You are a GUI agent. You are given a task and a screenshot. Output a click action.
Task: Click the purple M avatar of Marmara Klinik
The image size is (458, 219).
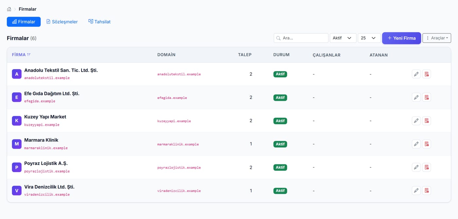click(x=17, y=144)
